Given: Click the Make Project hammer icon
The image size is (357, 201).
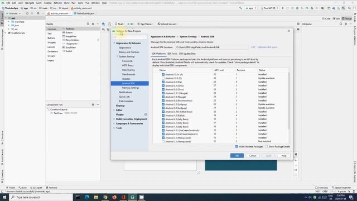Looking at the screenshot, I should coord(240,8).
